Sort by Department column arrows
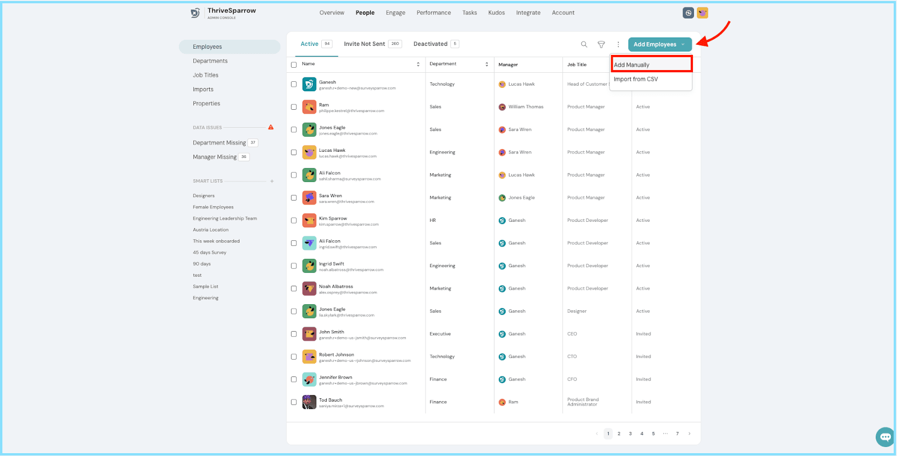The image size is (897, 456). 487,64
